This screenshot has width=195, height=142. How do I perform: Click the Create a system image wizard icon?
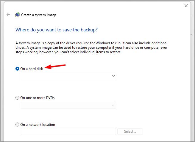[17, 15]
